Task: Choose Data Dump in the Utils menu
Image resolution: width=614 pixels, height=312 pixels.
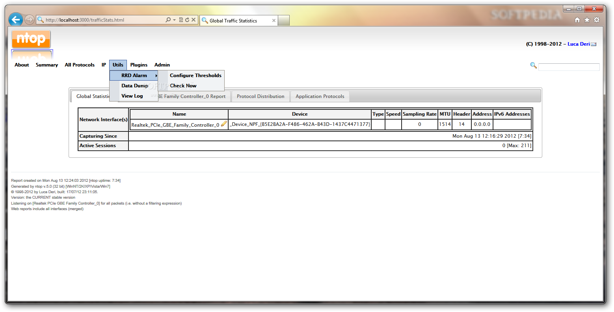Action: (134, 86)
